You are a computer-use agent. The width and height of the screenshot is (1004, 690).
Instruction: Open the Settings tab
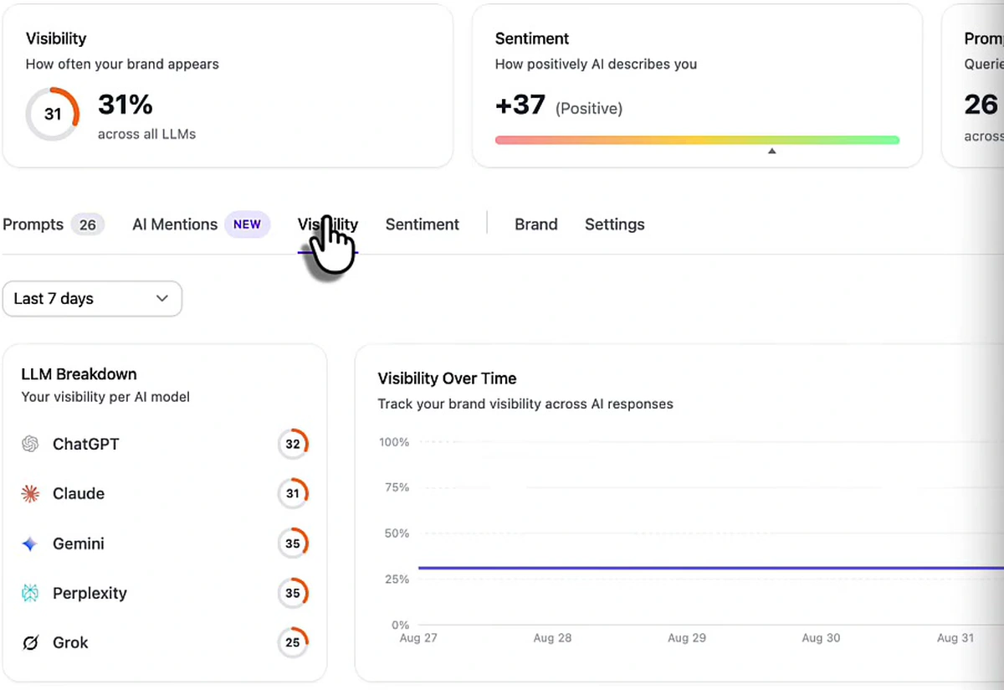pyautogui.click(x=615, y=224)
